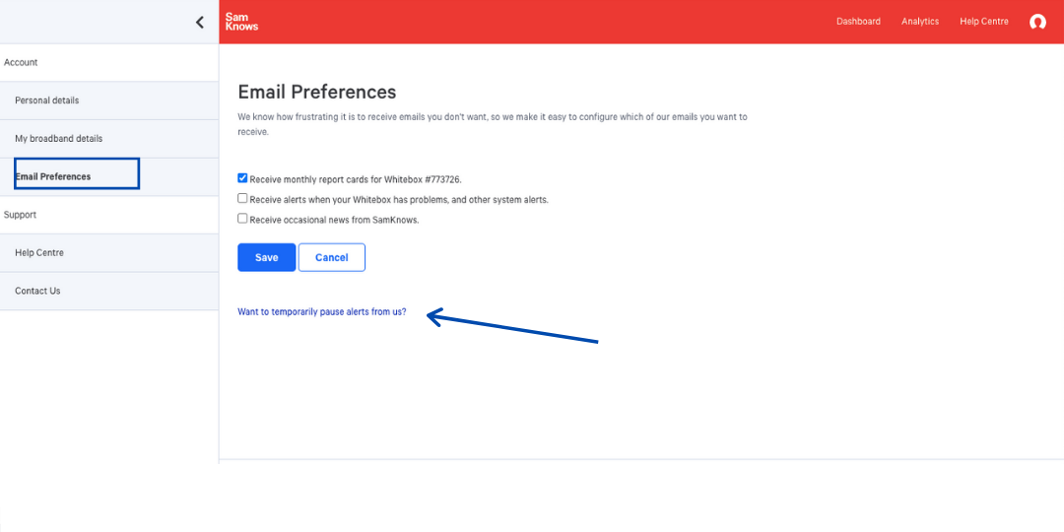The image size is (1064, 532).
Task: Click the Cancel button
Action: 331,257
